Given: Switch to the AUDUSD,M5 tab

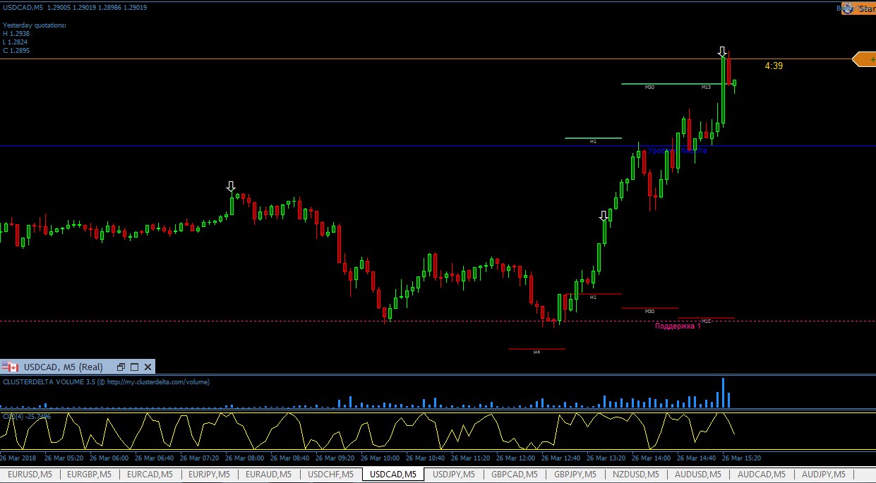Looking at the screenshot, I should [x=697, y=475].
